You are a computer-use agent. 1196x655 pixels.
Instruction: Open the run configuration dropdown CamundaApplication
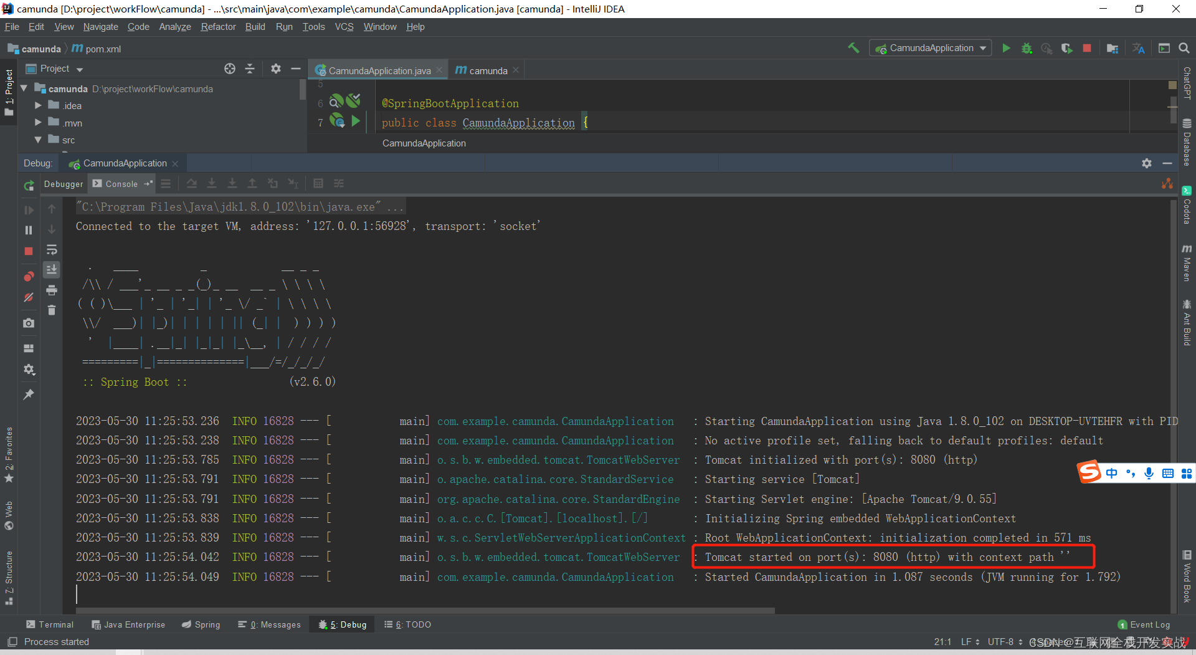[930, 48]
